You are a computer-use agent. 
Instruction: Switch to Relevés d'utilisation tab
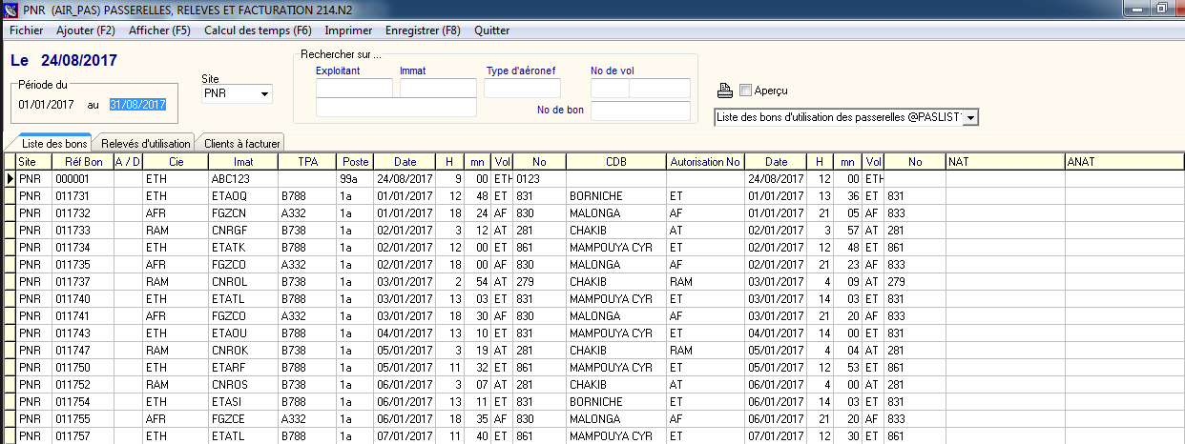point(146,144)
